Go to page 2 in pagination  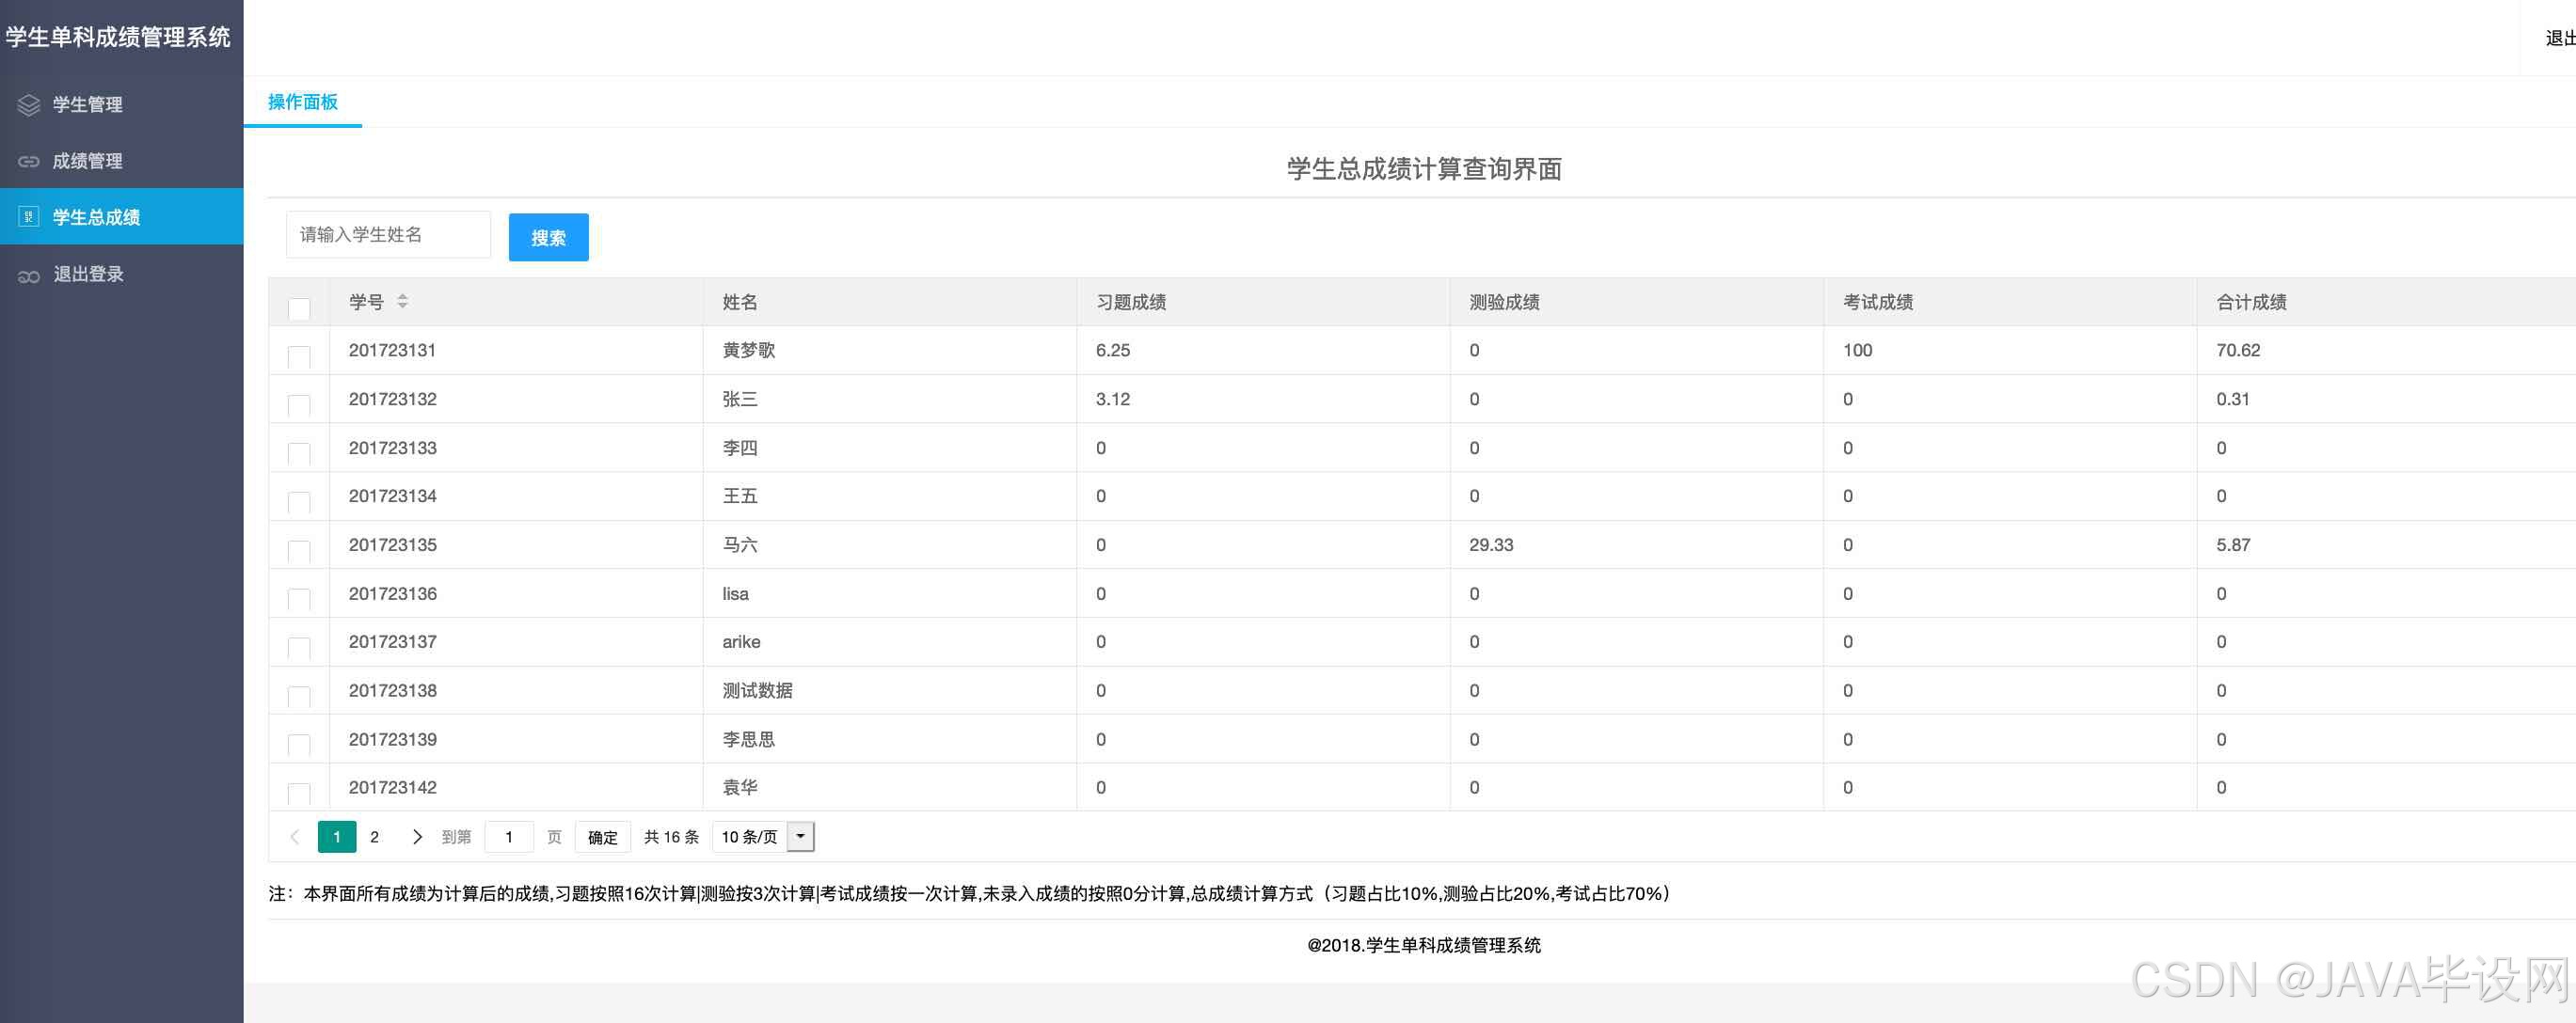point(374,837)
